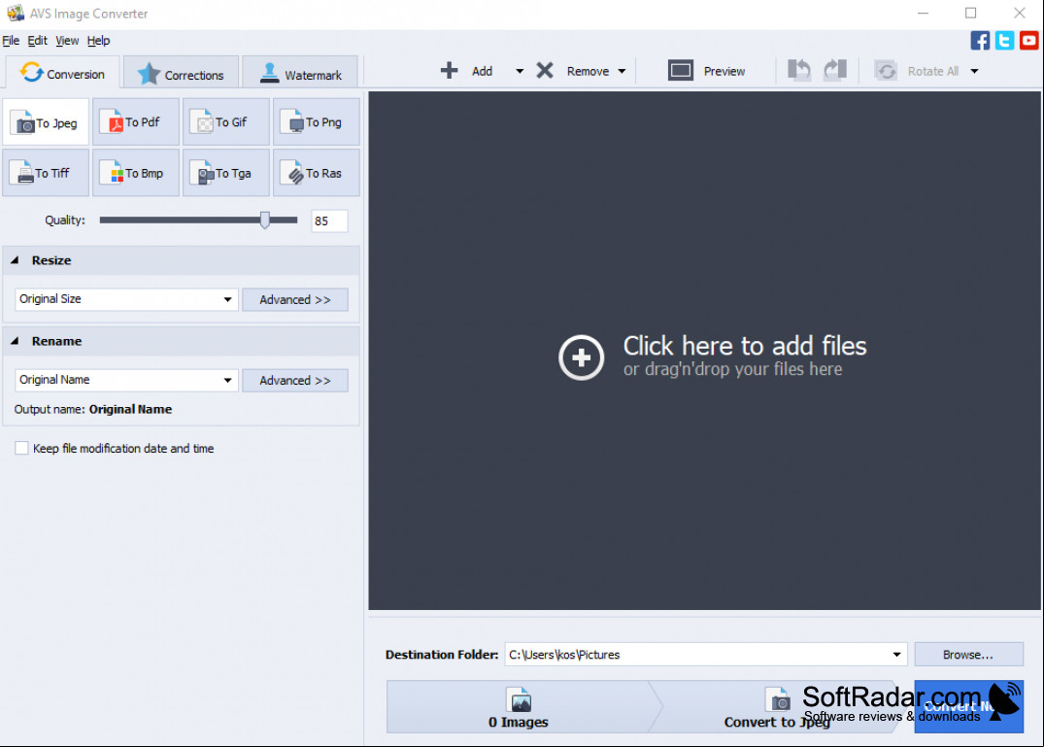Open the Twitter page icon

[1004, 41]
